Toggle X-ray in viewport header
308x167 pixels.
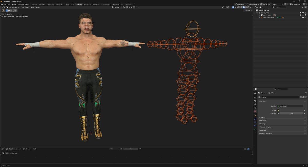pos(238,7)
